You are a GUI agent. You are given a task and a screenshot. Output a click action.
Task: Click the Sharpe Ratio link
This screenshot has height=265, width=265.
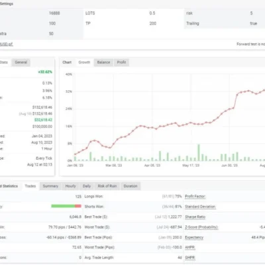pyautogui.click(x=195, y=217)
